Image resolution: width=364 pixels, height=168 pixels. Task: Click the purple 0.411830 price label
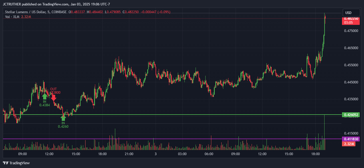point(351,139)
